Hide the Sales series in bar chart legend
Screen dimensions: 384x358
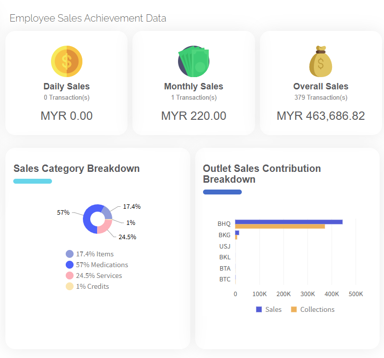(269, 309)
